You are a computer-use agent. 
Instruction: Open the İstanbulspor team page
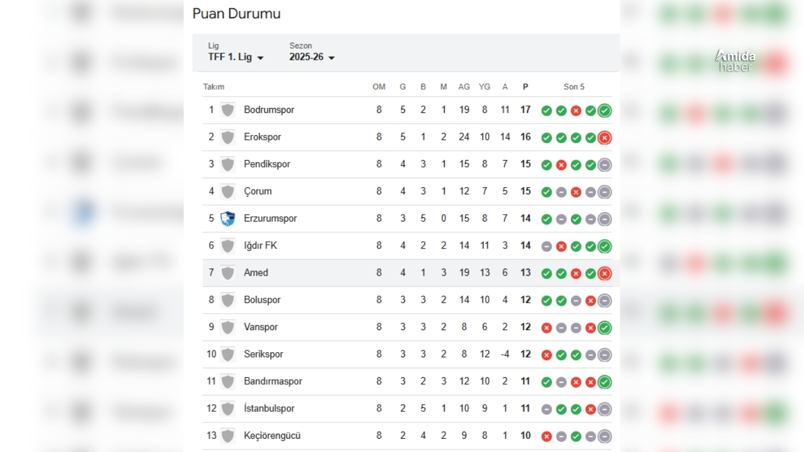click(x=269, y=408)
